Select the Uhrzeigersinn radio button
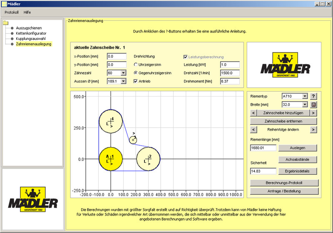 pyautogui.click(x=136, y=65)
